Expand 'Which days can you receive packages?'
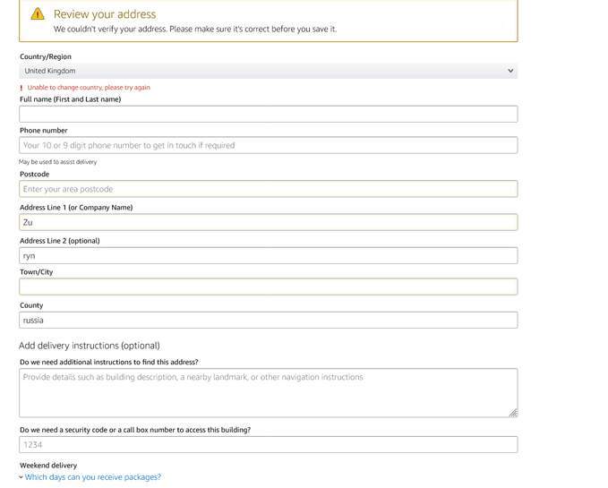 pyautogui.click(x=93, y=477)
